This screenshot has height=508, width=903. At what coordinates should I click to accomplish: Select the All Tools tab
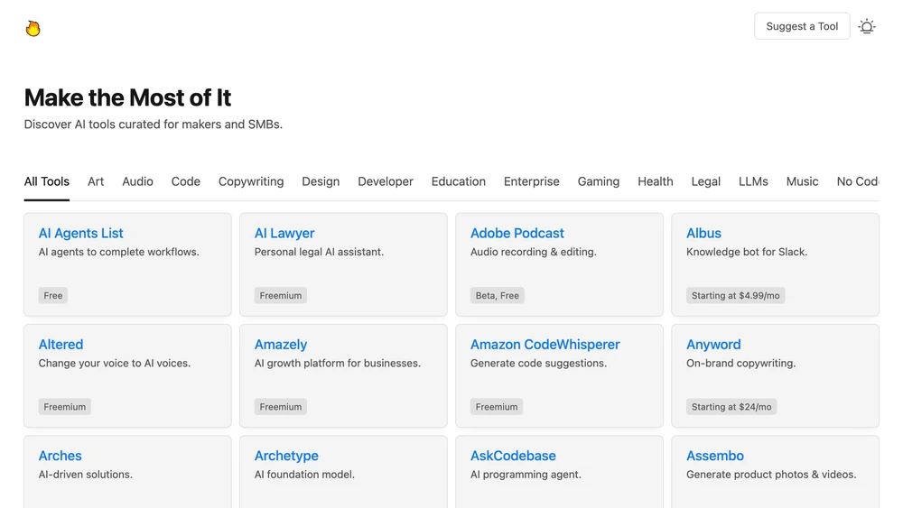(47, 181)
